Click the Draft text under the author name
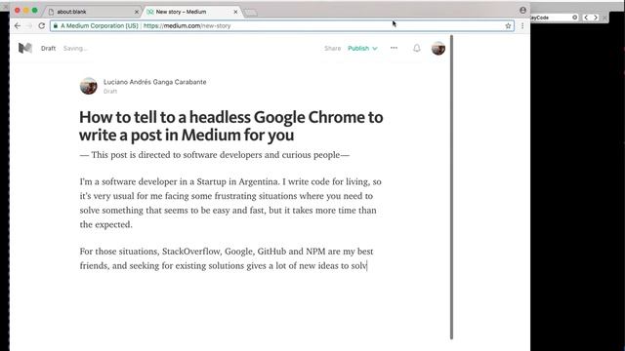 [110, 91]
